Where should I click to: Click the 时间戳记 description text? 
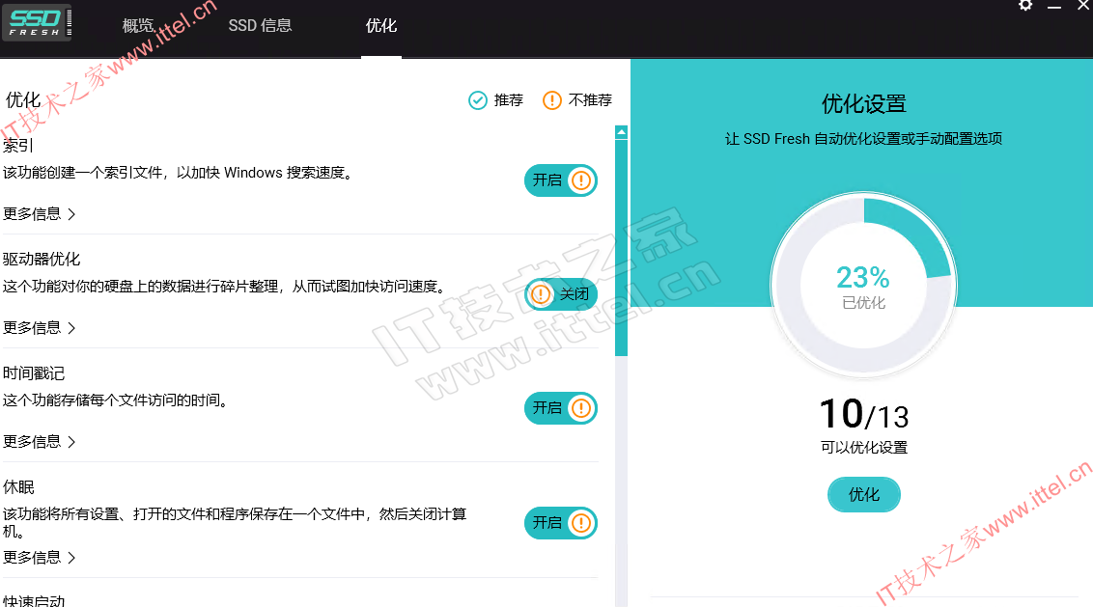click(x=116, y=400)
